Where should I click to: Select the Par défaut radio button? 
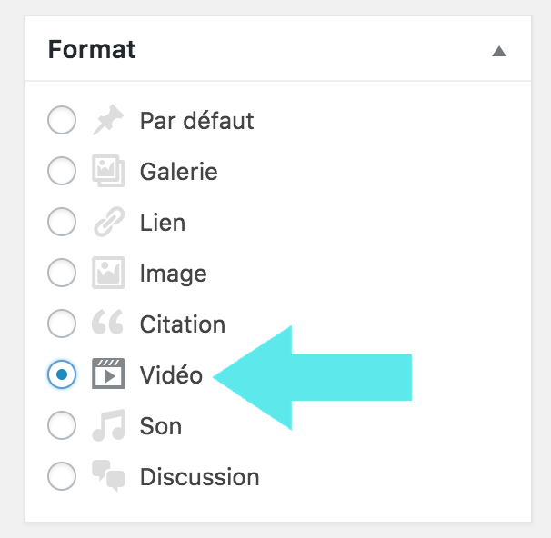point(62,121)
